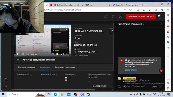The image size is (173, 97).
Task: Open the YouTube account avatar menu
Action: pos(159,16)
